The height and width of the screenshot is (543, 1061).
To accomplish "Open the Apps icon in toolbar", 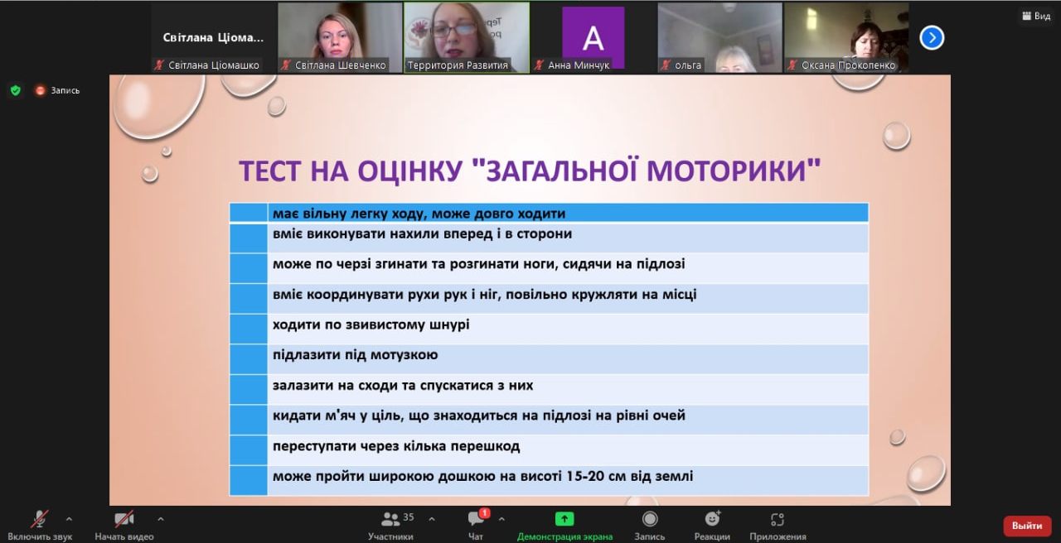I will click(777, 519).
